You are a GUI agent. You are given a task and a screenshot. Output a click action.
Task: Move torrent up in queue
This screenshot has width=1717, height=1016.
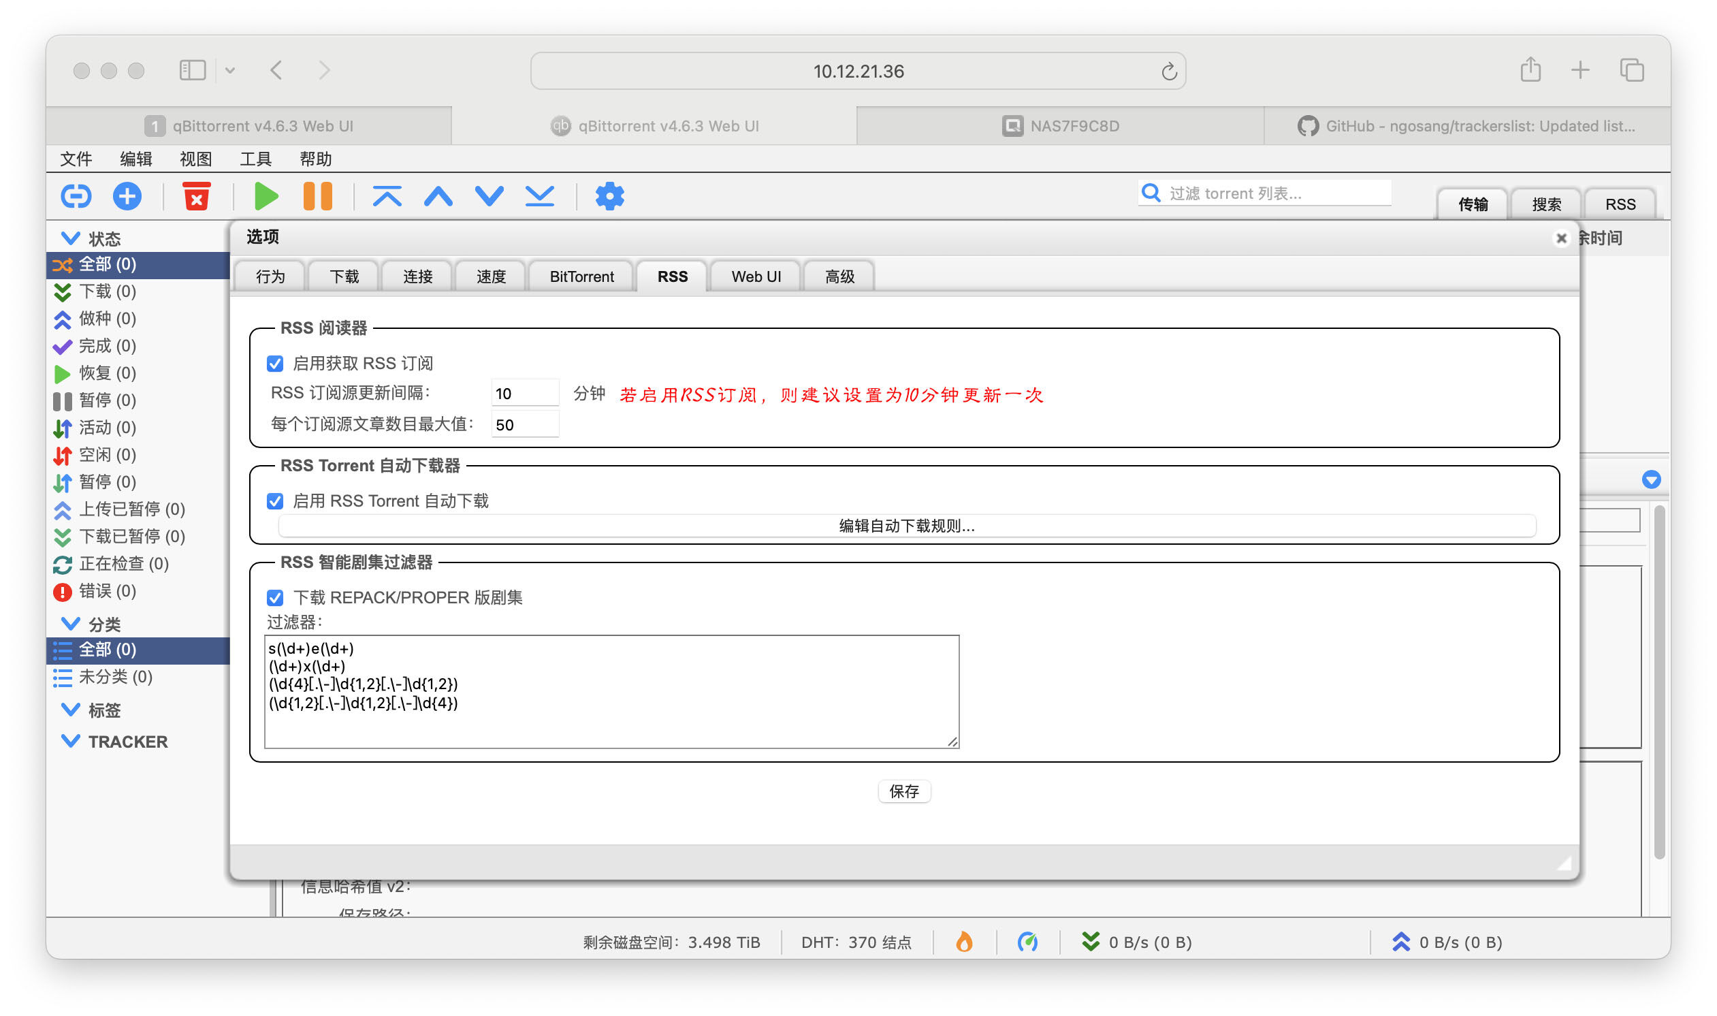[438, 197]
